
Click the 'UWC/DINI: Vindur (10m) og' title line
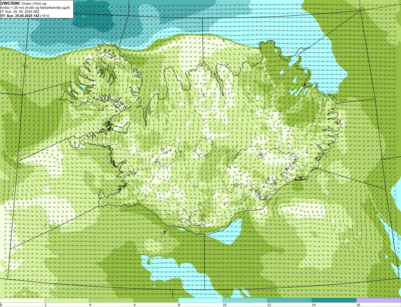pos(23,3)
